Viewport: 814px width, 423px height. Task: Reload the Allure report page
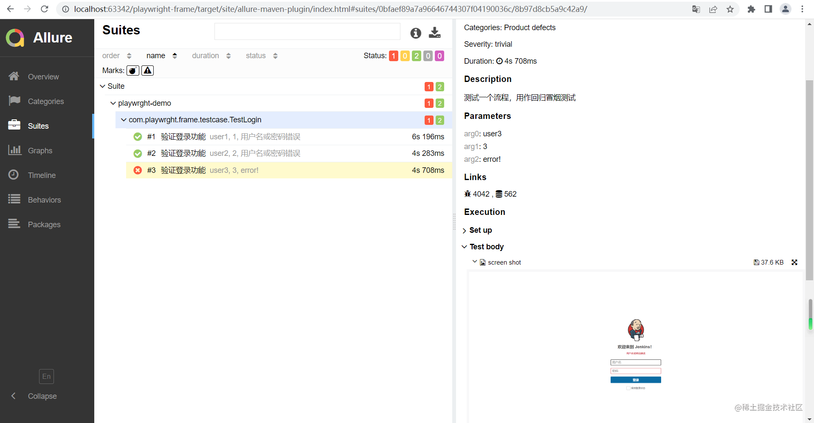pyautogui.click(x=45, y=9)
